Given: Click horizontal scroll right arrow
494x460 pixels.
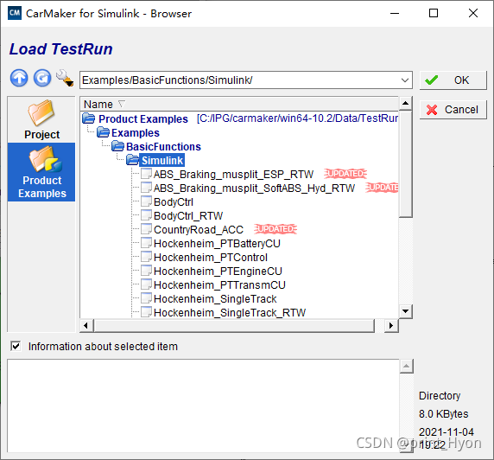Looking at the screenshot, I should pos(391,325).
